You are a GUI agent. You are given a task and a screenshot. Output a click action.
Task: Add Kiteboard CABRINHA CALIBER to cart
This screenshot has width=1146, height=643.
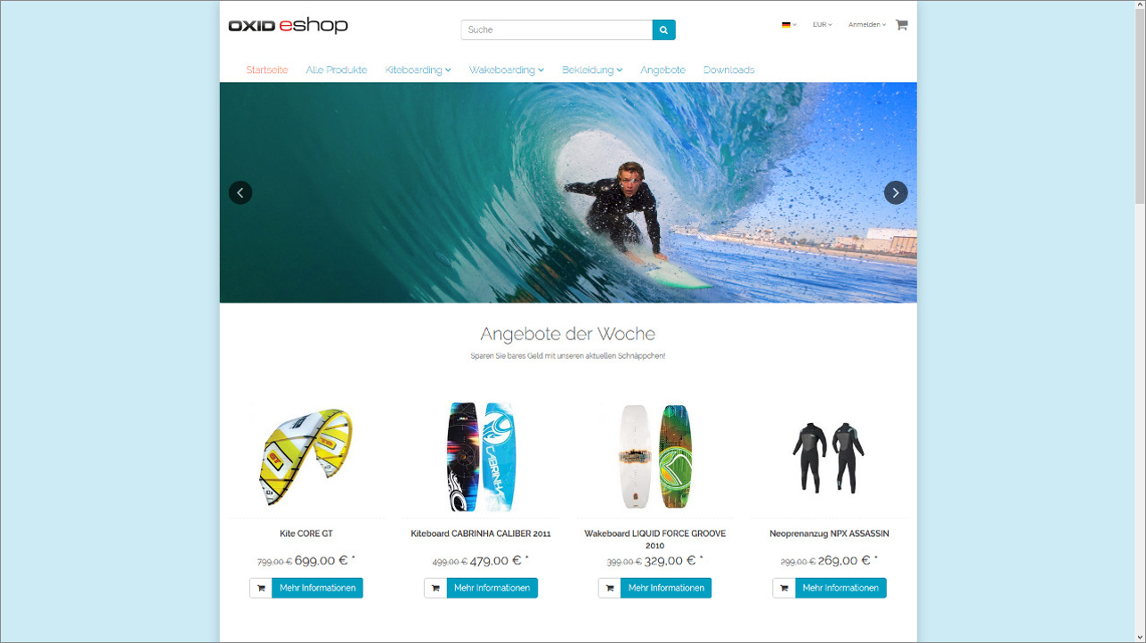point(435,588)
